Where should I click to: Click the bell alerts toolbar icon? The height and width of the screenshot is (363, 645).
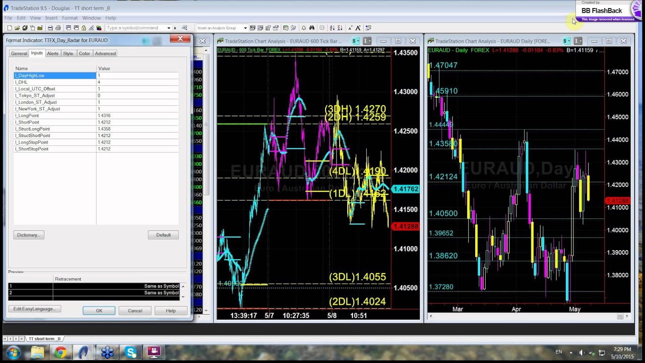coord(303,28)
